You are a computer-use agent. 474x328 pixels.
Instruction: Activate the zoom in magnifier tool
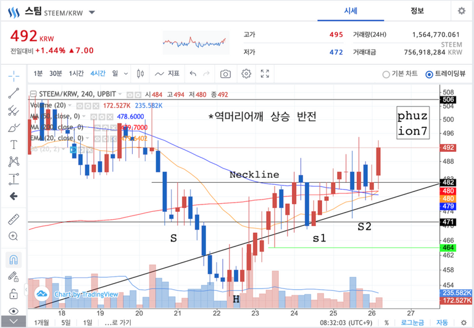(x=14, y=236)
